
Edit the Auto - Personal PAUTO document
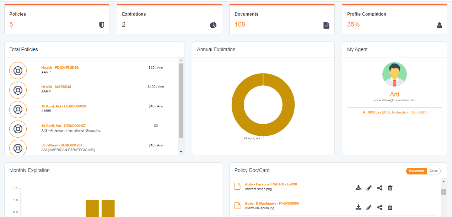click(x=369, y=188)
